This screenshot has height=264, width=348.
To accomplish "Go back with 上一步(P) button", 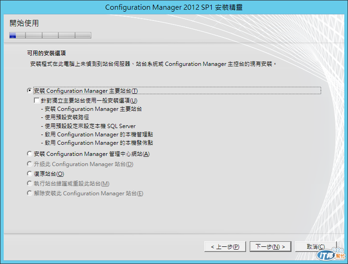I will tap(225, 246).
